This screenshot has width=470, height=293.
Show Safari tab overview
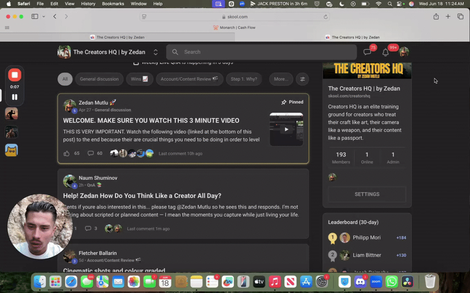tap(460, 16)
